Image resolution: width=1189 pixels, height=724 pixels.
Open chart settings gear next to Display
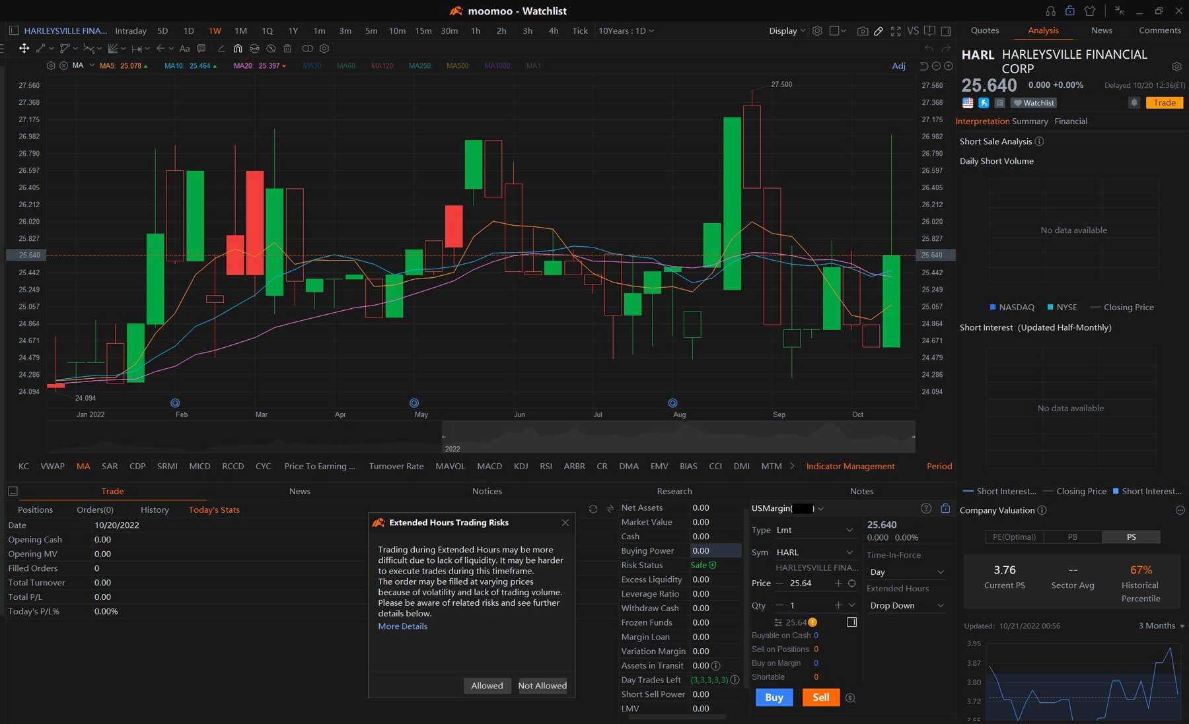(x=817, y=31)
